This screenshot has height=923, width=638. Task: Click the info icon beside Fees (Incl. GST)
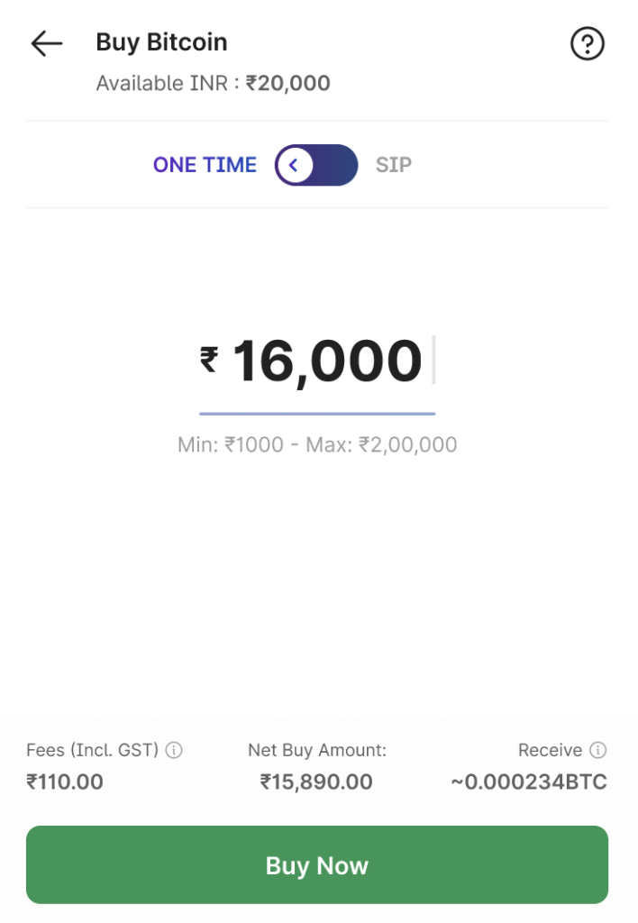coord(175,750)
